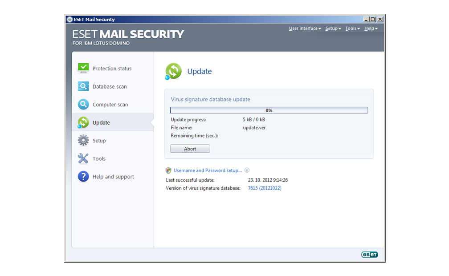Expand the Help menu in header
Screen dimensions: 449x276
(371, 28)
